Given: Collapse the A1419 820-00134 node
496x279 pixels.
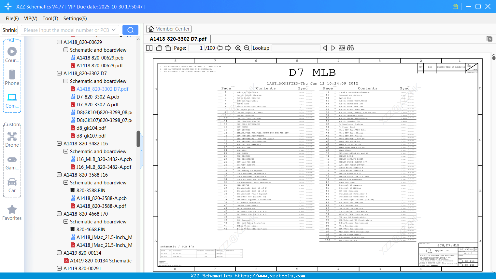Looking at the screenshot, I should click(59, 253).
